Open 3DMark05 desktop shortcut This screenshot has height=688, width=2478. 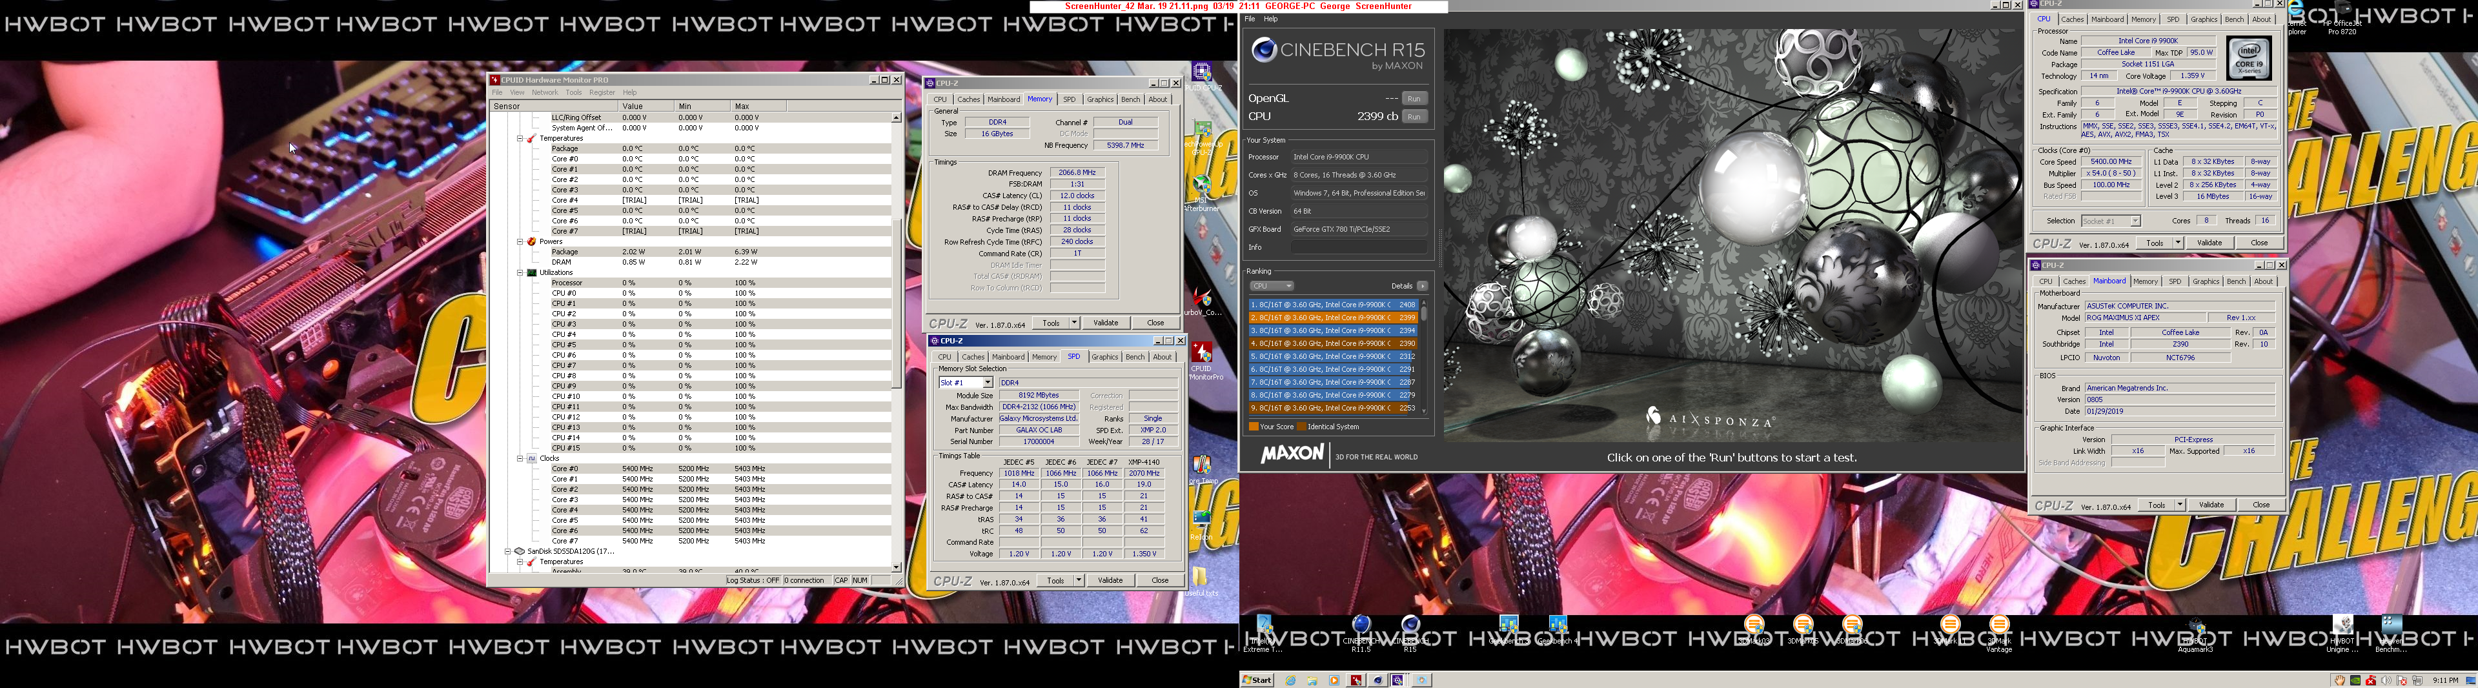tap(1803, 631)
